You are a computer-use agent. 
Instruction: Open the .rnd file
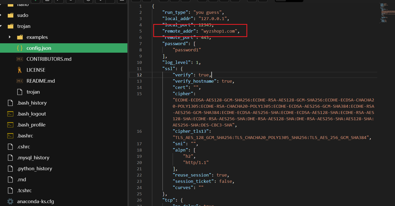(22, 180)
